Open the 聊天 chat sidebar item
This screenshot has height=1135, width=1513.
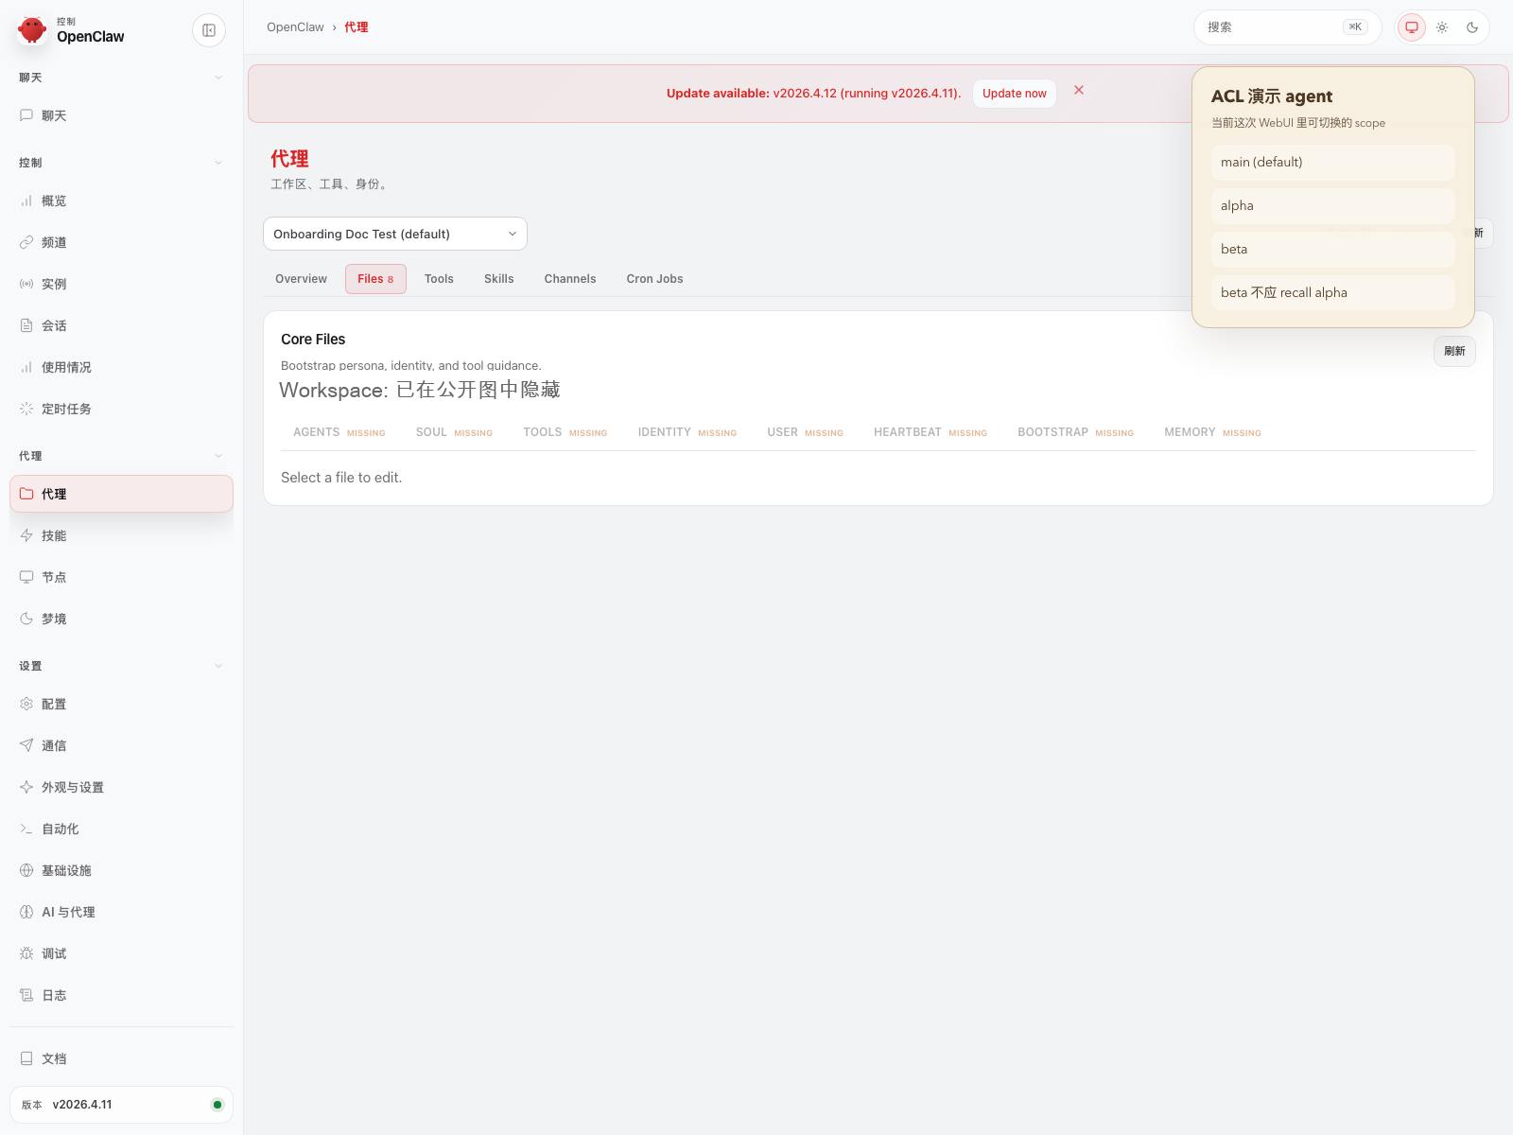click(x=121, y=115)
